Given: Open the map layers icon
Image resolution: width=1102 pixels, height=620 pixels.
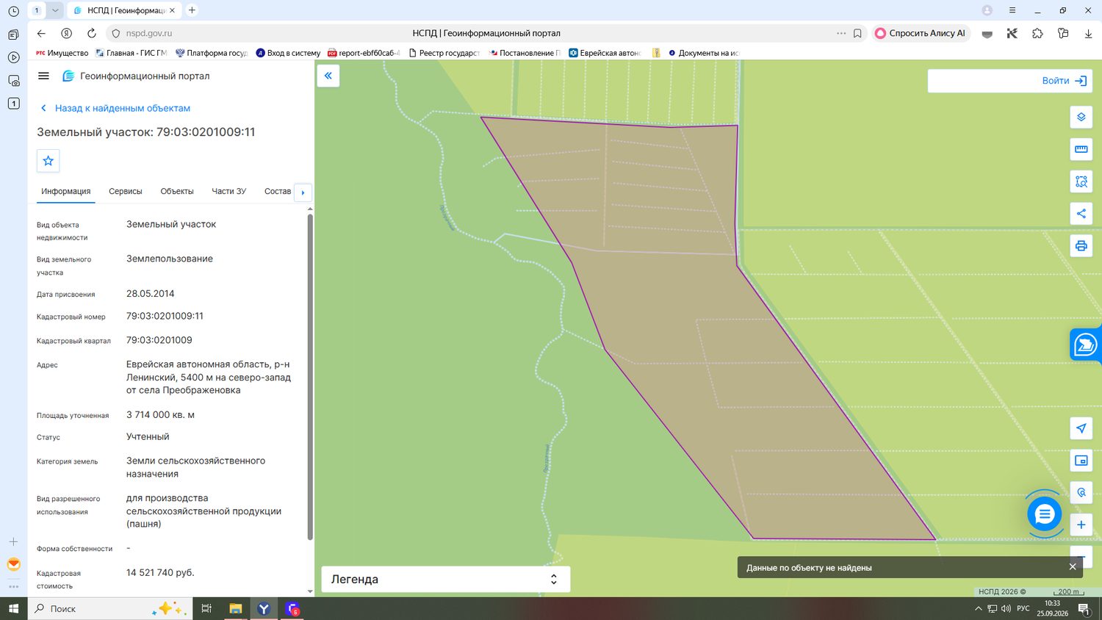Looking at the screenshot, I should click(1081, 118).
